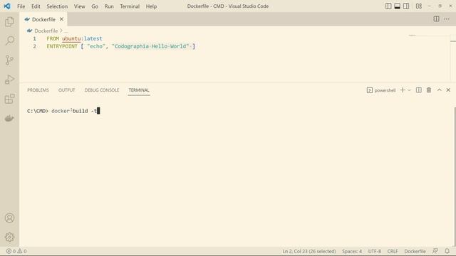This screenshot has height=256, width=456.
Task: Close the terminal panel
Action: click(448, 90)
